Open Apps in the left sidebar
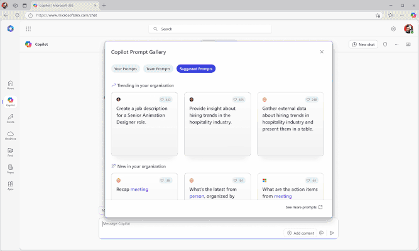Screen dimensions: 419x251 click(11, 186)
